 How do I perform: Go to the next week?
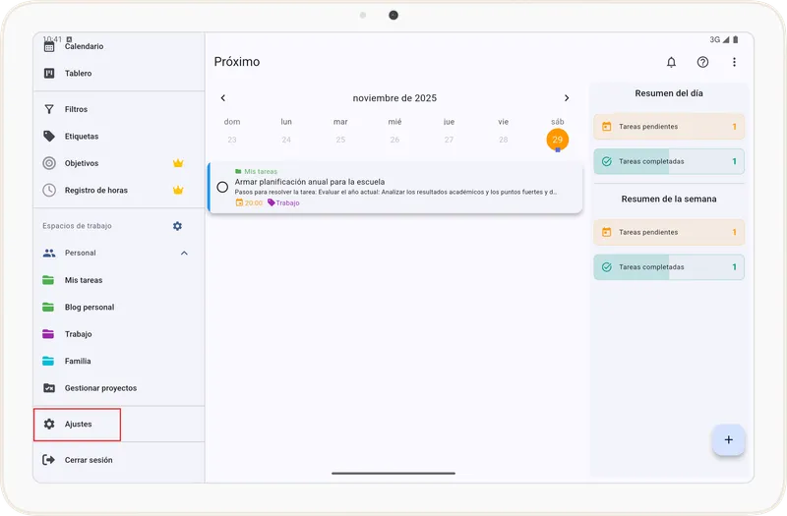(x=567, y=98)
